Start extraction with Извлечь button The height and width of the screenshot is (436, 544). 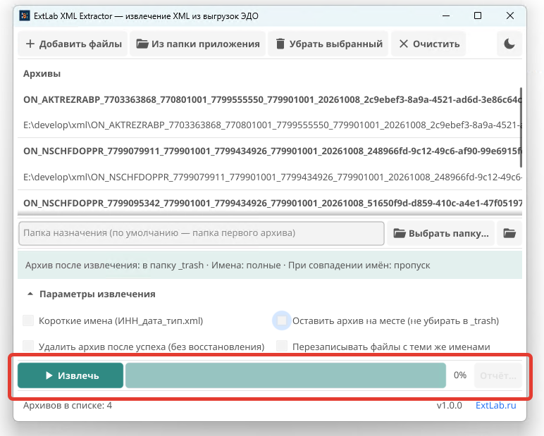point(70,375)
